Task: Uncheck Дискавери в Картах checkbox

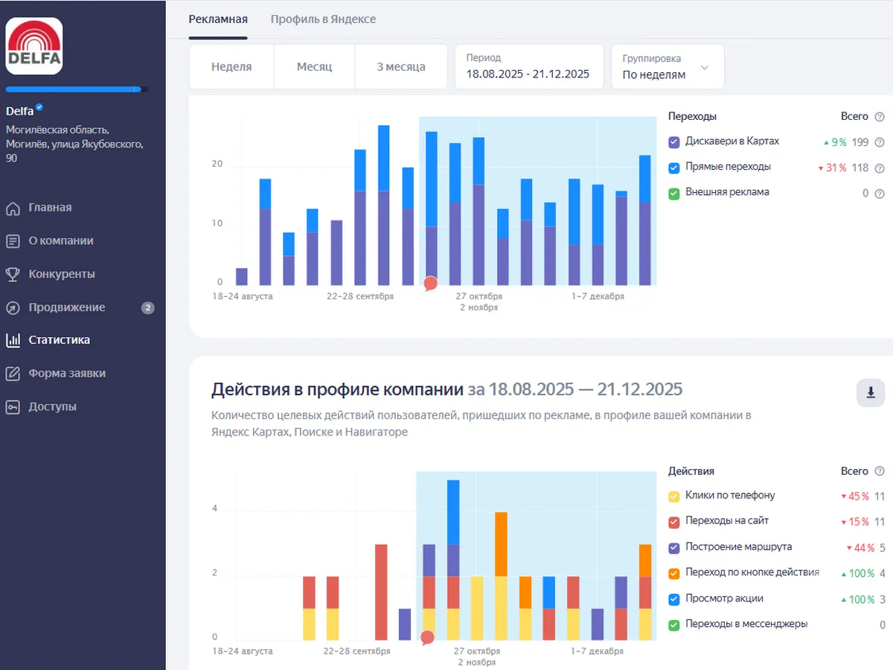Action: 674,142
